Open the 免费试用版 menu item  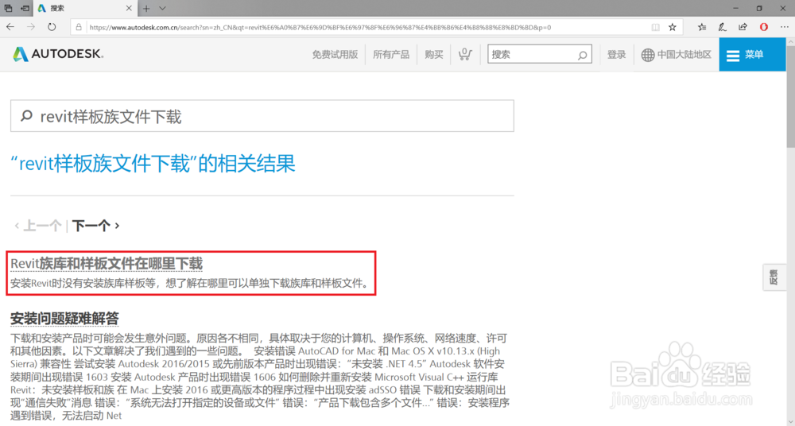point(335,54)
